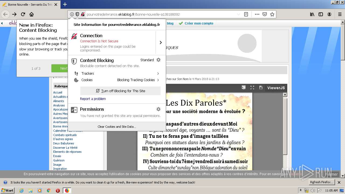
Task: Open Opera from the taskbar
Action: click(x=58, y=190)
